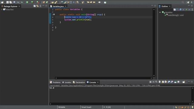Image resolution: width=194 pixels, height=109 pixels.
Task: Click the 52.0 output in Console
Action: 52,88
